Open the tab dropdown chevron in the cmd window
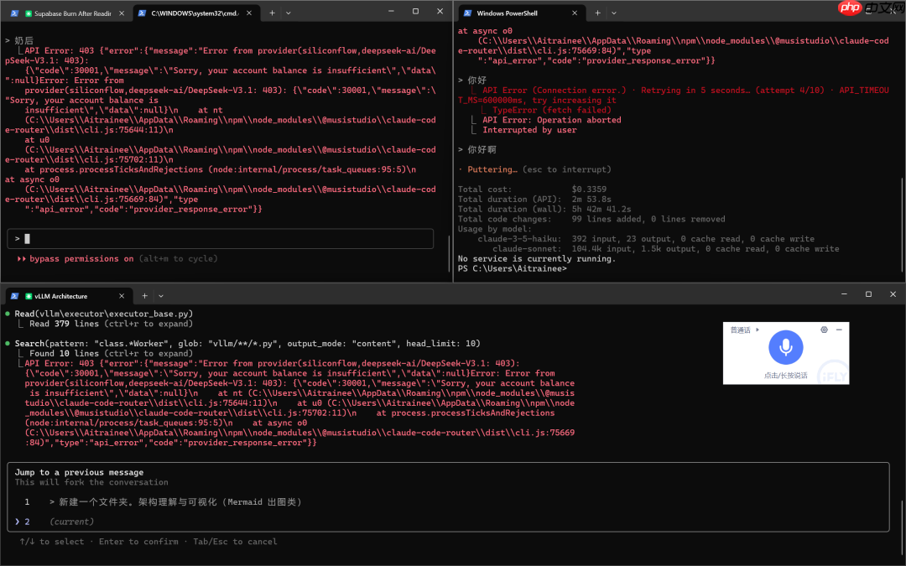This screenshot has height=566, width=906. coord(287,13)
